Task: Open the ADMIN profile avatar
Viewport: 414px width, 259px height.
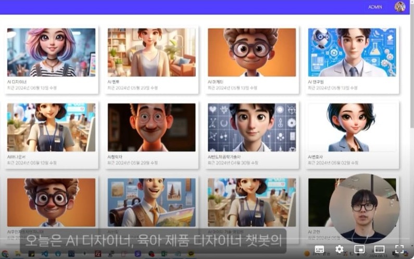Action: coord(400,7)
